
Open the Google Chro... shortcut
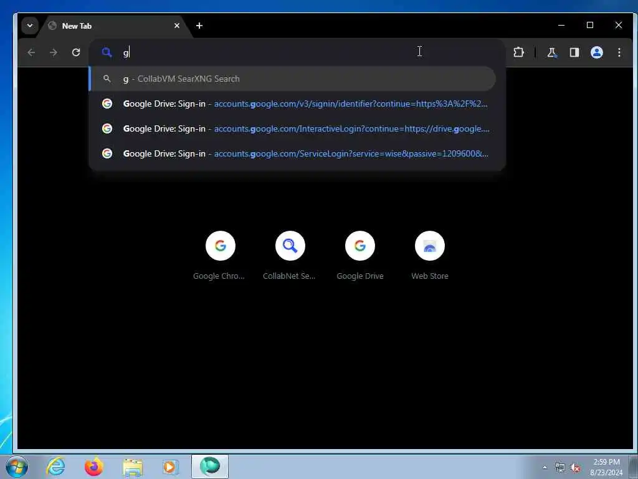point(220,255)
